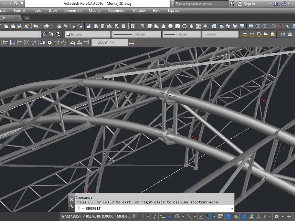Click the Undo arrow icon
The width and height of the screenshot is (295, 221).
pos(35,26)
